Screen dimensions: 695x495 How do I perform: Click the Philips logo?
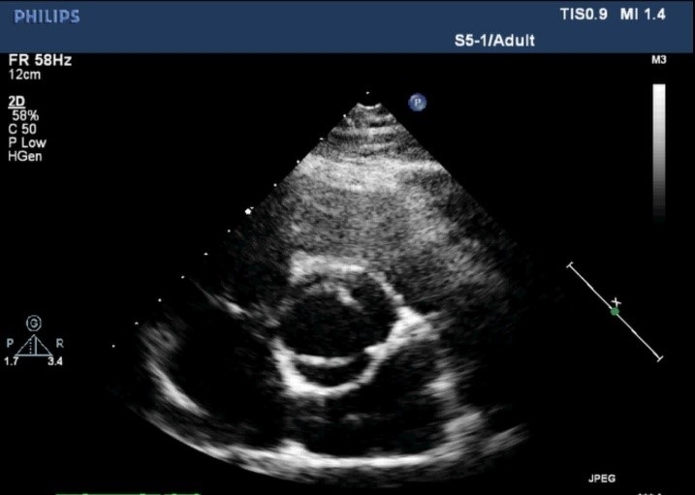pyautogui.click(x=47, y=16)
